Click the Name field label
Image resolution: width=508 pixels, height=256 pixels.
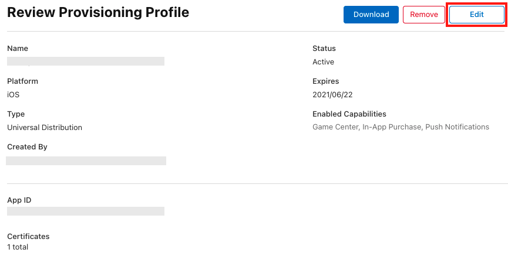click(18, 49)
